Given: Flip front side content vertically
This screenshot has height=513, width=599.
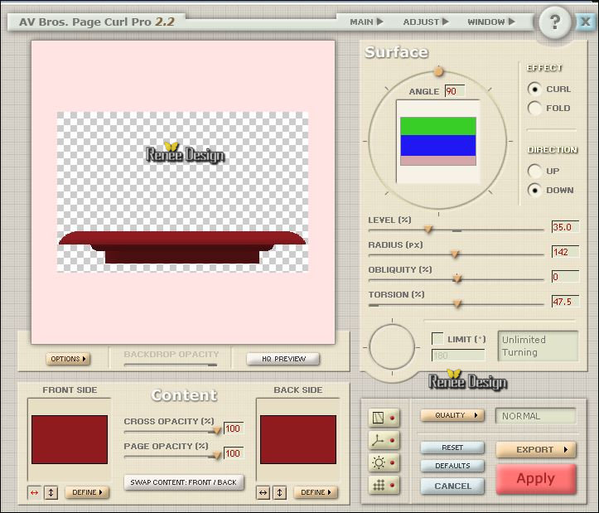Looking at the screenshot, I should point(51,493).
